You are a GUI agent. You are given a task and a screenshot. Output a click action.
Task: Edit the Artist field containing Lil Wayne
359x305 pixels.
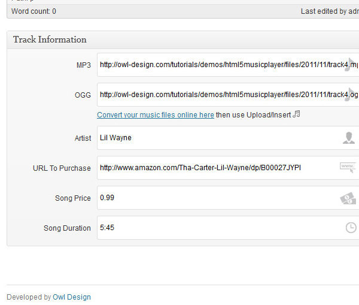click(x=228, y=138)
